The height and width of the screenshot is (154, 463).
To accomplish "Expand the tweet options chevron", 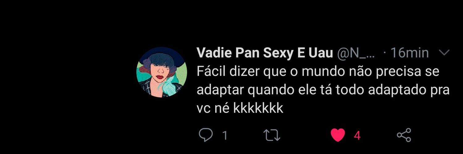I will [x=444, y=53].
